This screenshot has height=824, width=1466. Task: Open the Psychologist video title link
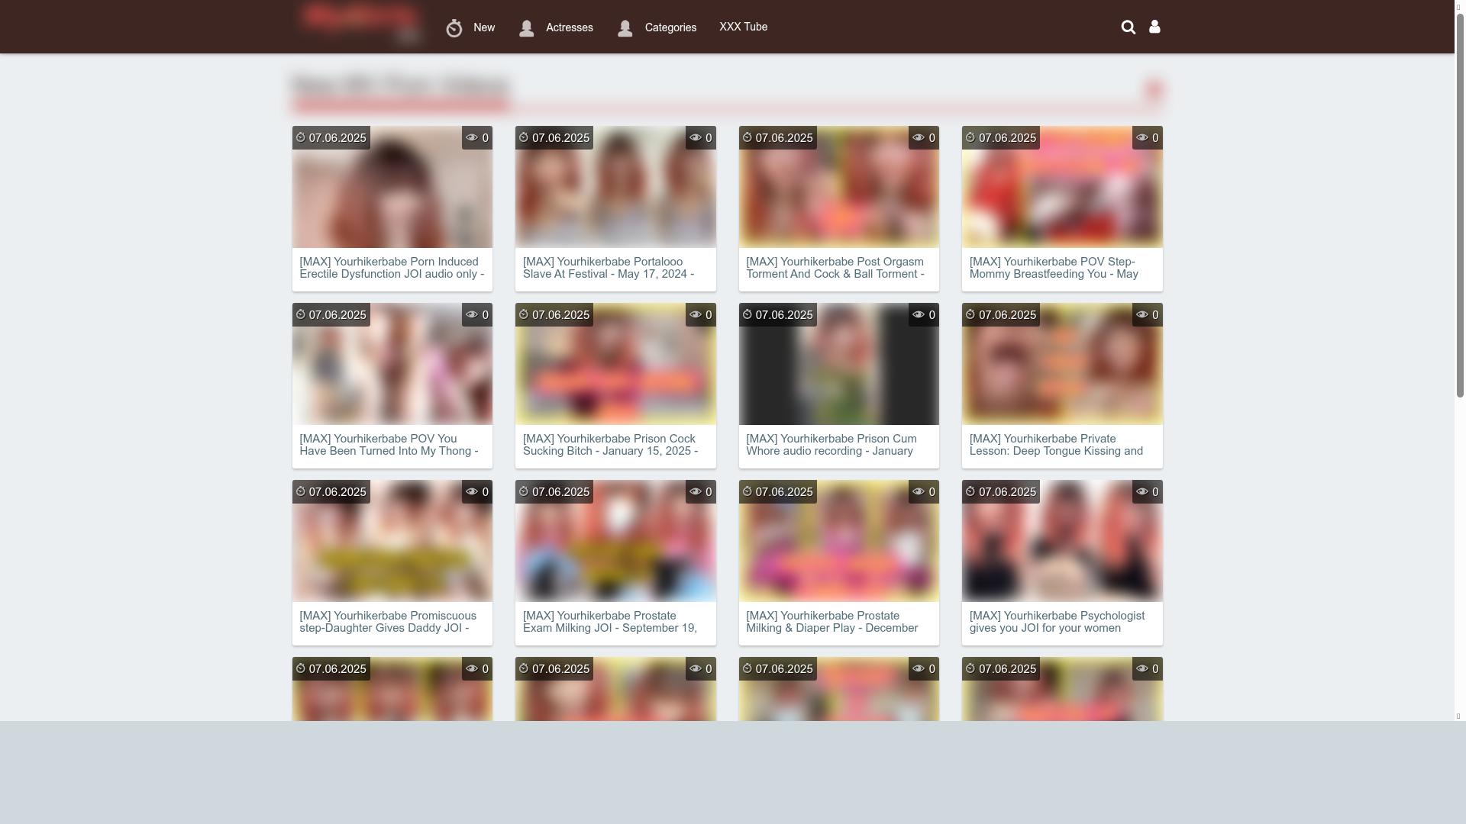(x=1057, y=622)
